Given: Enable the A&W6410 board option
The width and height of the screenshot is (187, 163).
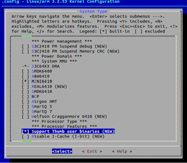Looking at the screenshot, I should pyautogui.click(x=25, y=76).
